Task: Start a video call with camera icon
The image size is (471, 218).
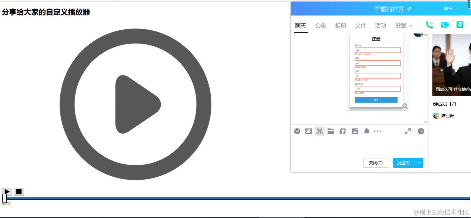Action: click(x=445, y=25)
